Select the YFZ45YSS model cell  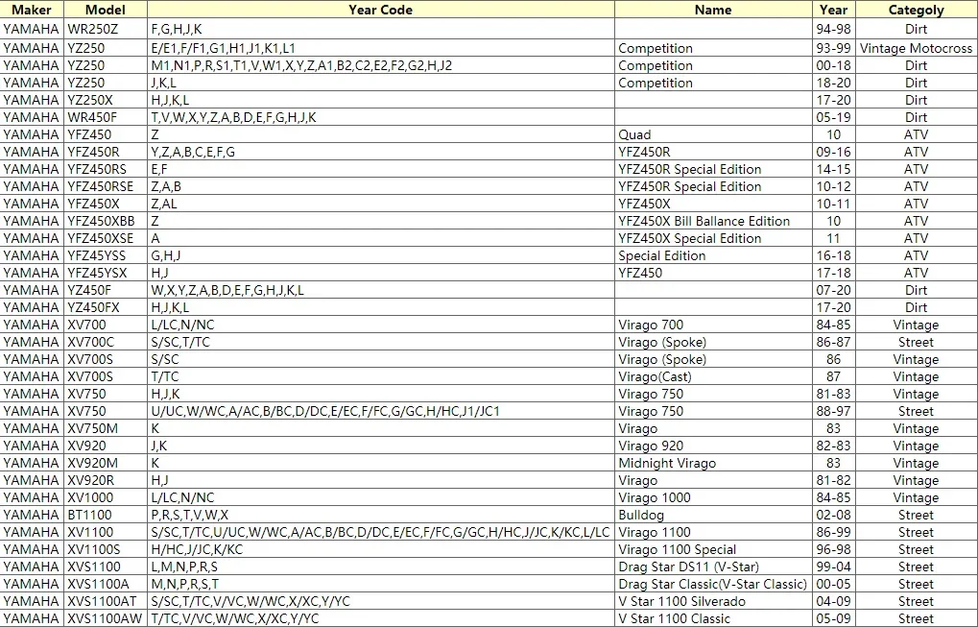106,255
